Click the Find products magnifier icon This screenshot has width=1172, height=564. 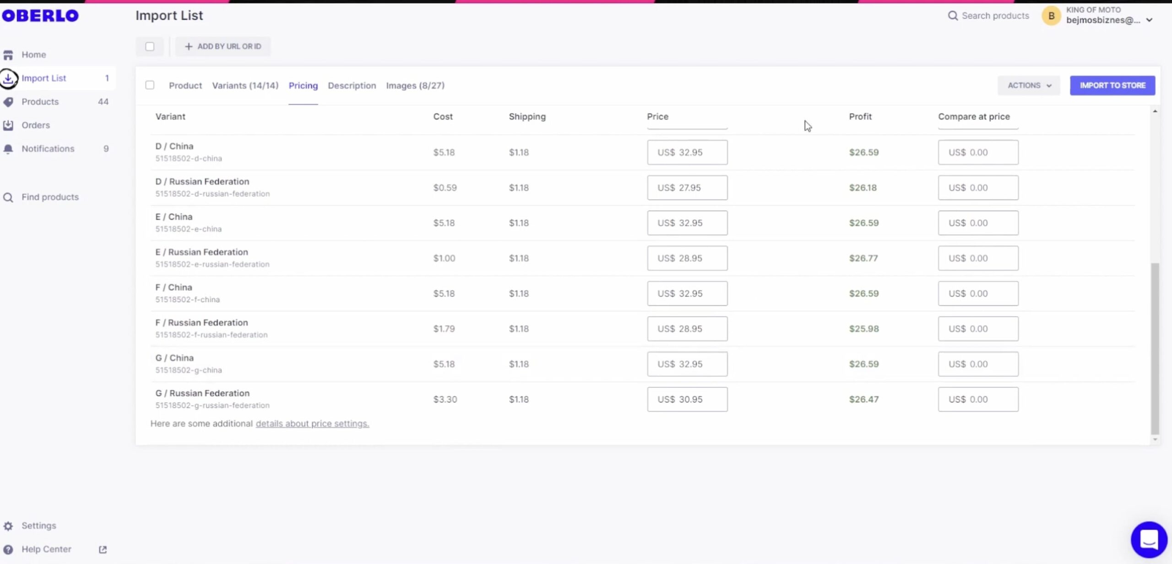(x=8, y=197)
